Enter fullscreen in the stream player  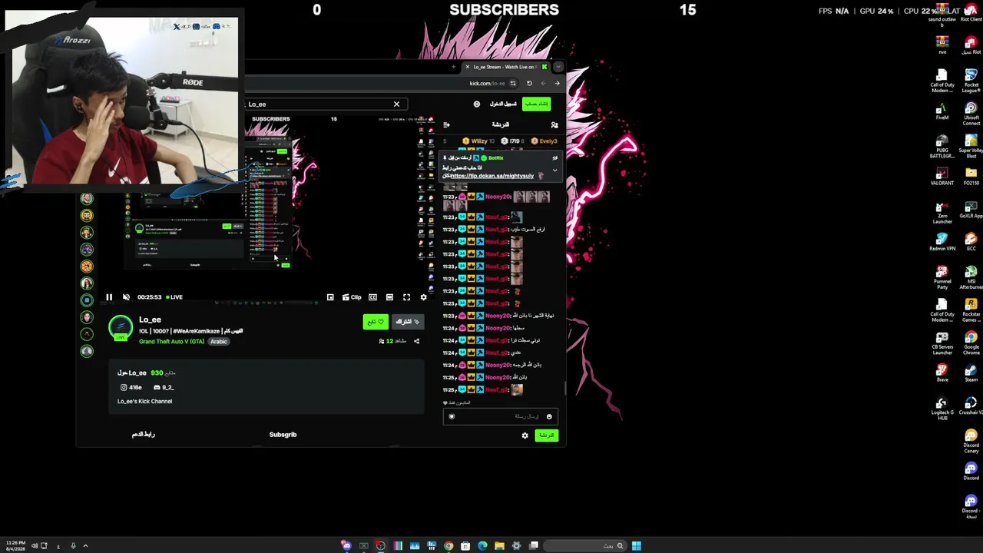pyautogui.click(x=406, y=297)
